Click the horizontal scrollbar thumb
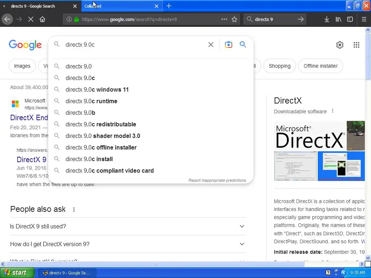Viewport: 371px width, 278px height. (155, 264)
